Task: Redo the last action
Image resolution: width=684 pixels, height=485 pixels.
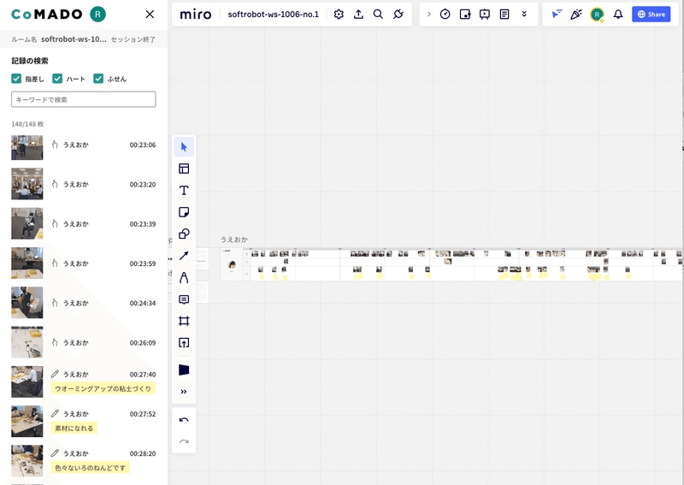Action: [184, 441]
